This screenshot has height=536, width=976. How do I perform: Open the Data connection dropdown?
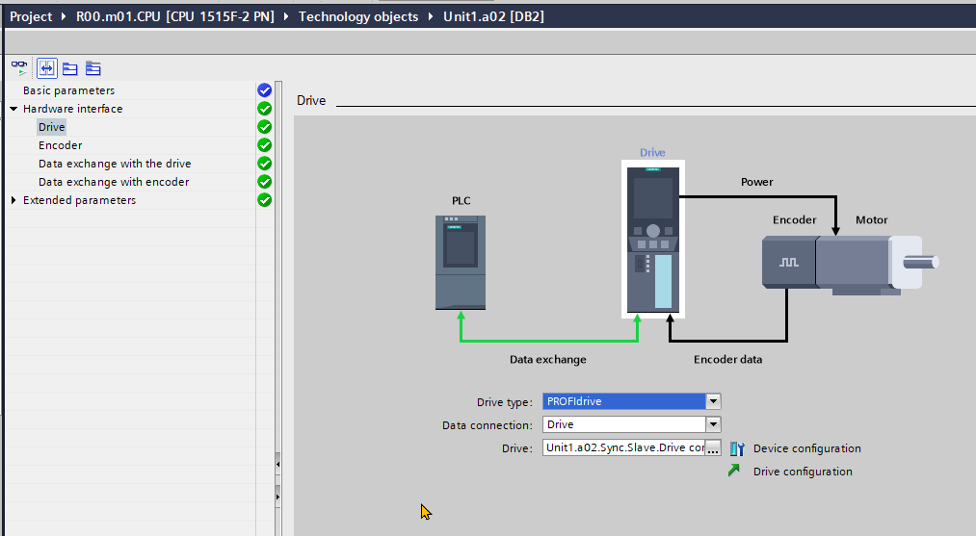coord(713,424)
